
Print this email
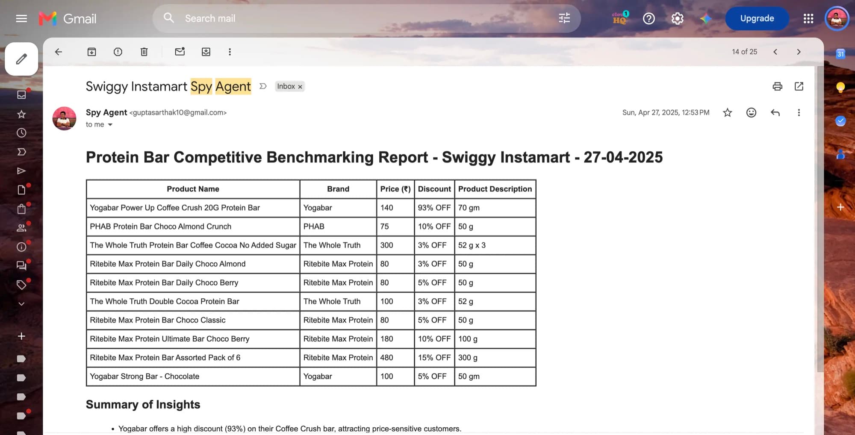(x=777, y=86)
